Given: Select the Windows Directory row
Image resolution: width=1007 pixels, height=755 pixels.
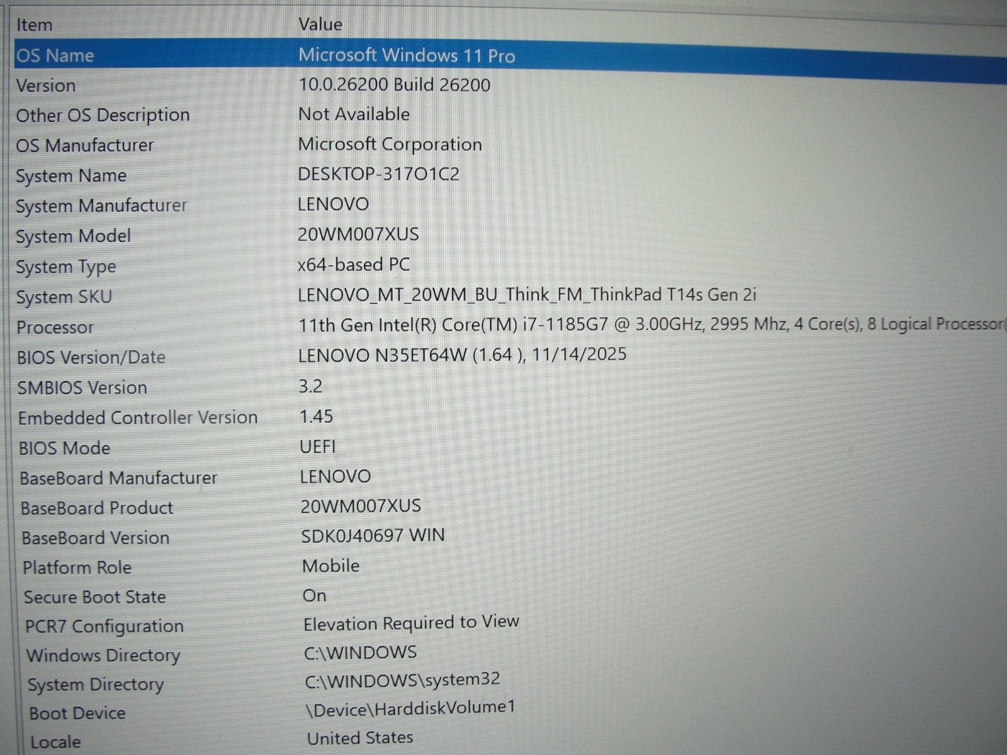Looking at the screenshot, I should click(x=103, y=656).
